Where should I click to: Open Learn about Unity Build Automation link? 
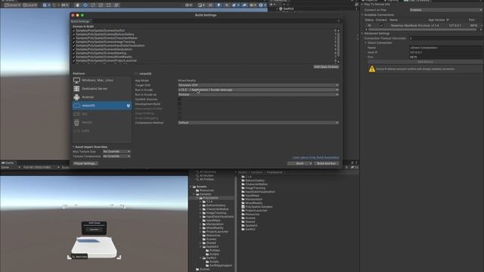click(x=315, y=158)
